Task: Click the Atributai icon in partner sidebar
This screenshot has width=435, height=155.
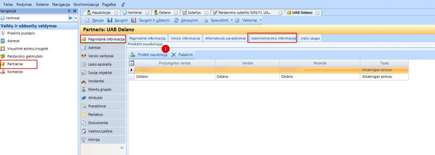Action: (84, 98)
